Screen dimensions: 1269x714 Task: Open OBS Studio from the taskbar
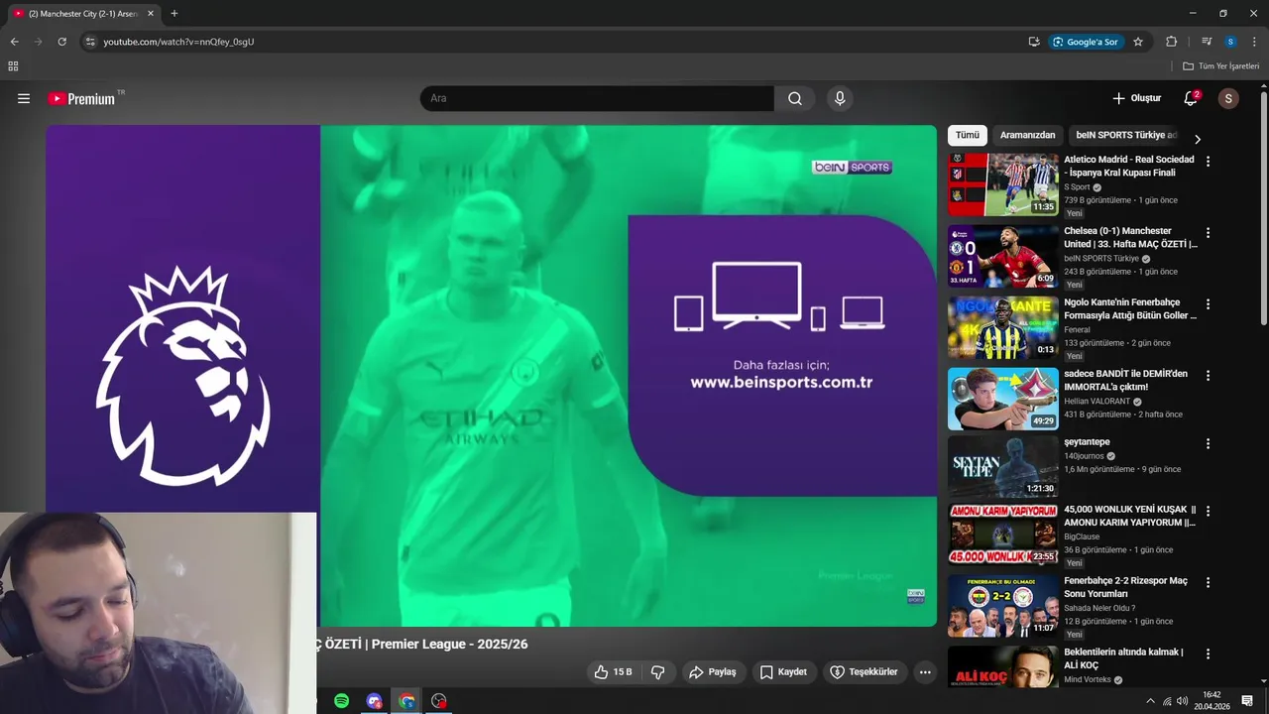point(439,701)
